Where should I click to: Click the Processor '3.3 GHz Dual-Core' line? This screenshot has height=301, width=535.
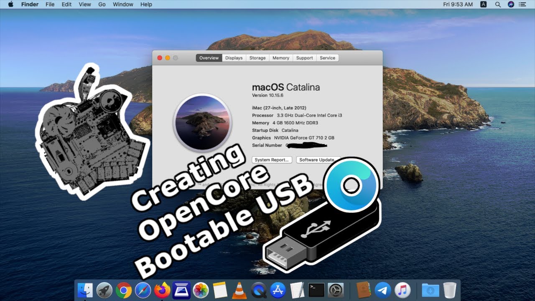[x=297, y=115]
